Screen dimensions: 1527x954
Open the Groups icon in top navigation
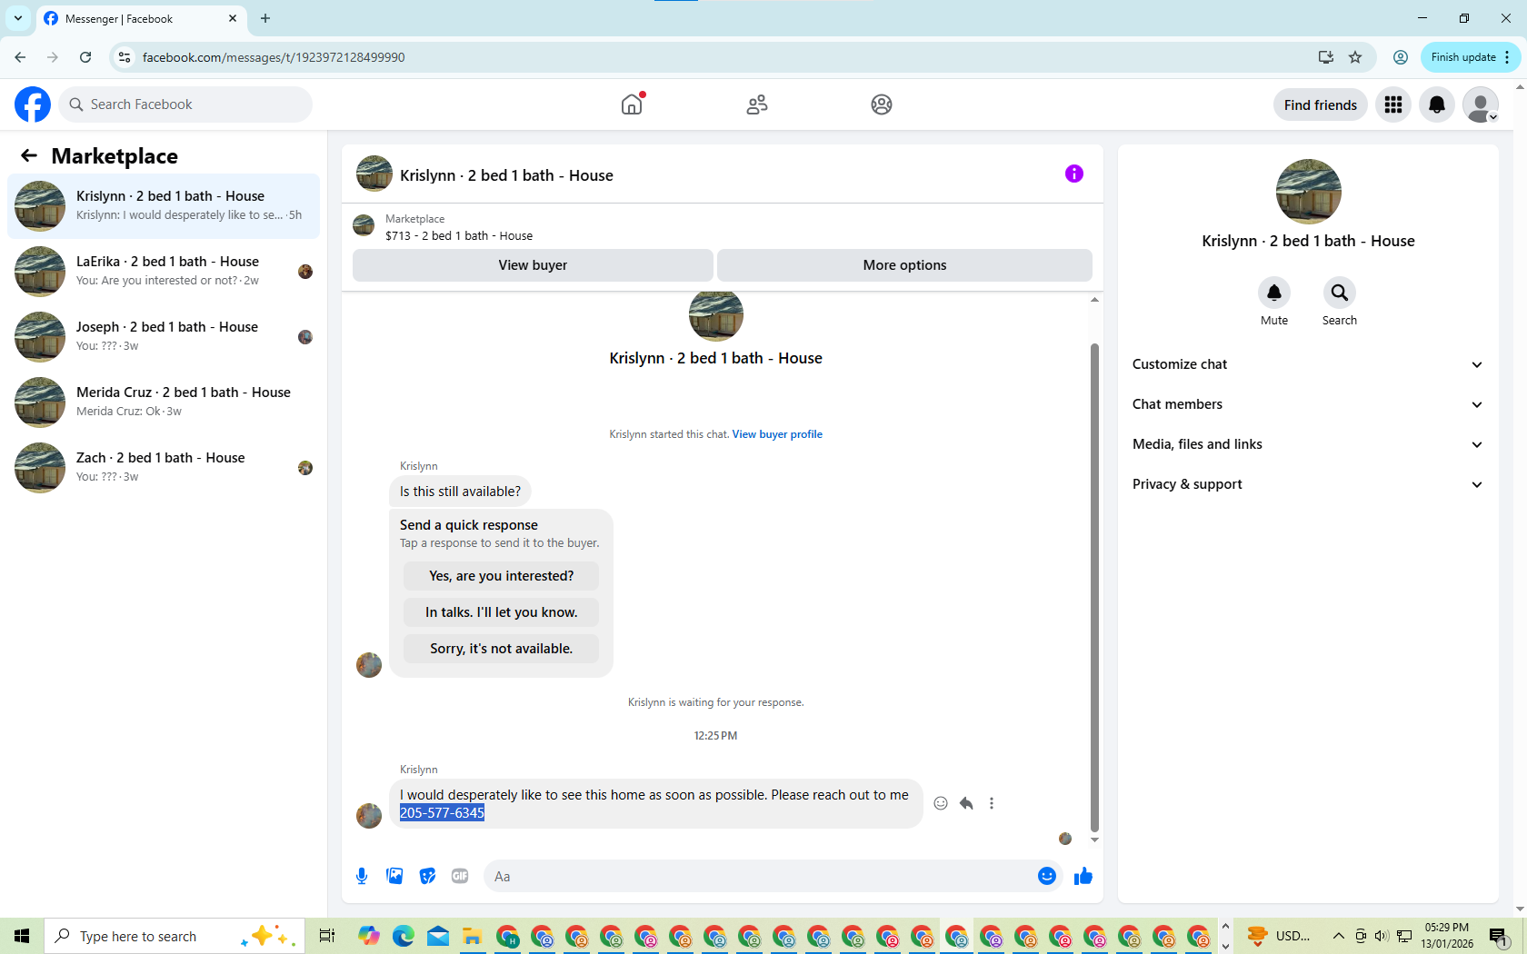882,104
